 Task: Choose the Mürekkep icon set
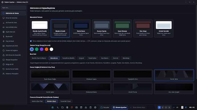(126, 58)
